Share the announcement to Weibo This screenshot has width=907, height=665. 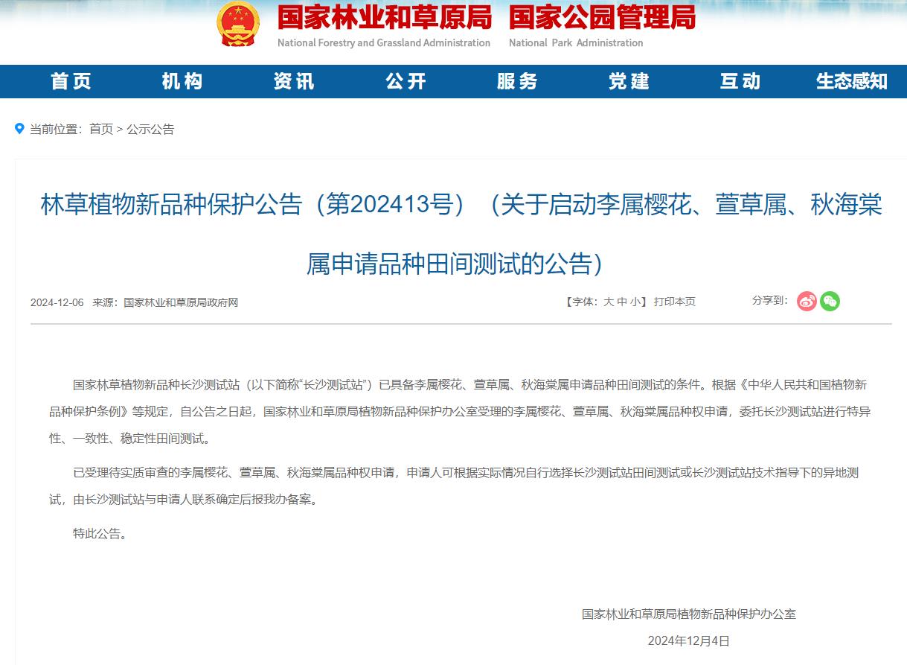(x=807, y=301)
